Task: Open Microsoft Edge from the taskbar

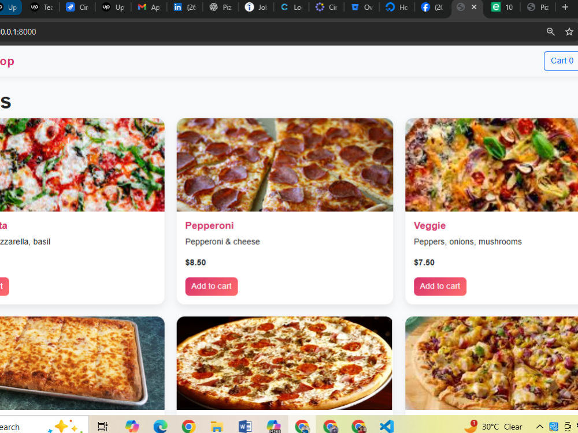Action: pyautogui.click(x=160, y=427)
